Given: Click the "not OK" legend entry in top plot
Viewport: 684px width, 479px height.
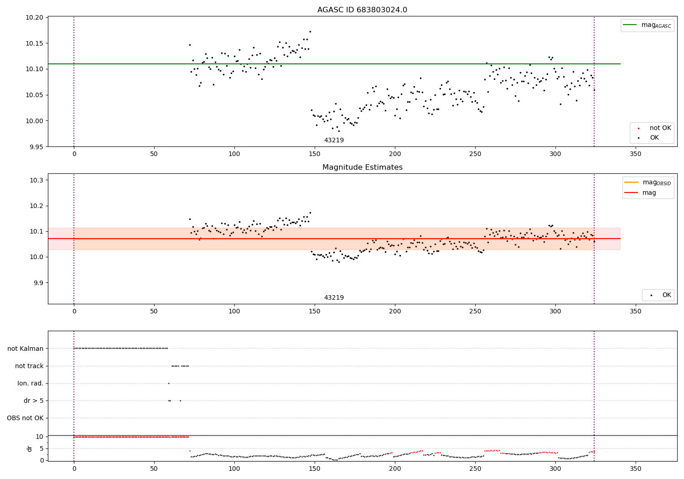Looking at the screenshot, I should [x=660, y=128].
